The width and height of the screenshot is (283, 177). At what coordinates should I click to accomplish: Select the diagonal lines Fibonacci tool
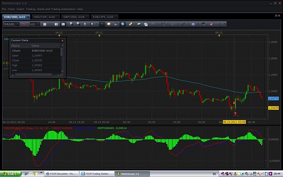[153, 24]
